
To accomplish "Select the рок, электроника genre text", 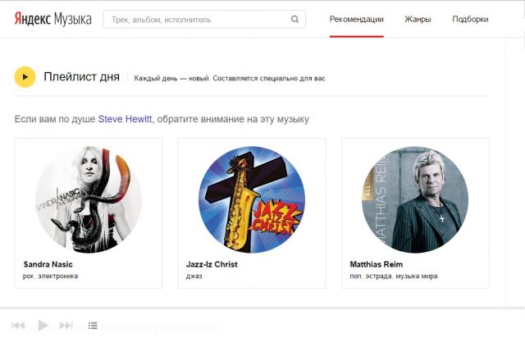I will point(51,277).
